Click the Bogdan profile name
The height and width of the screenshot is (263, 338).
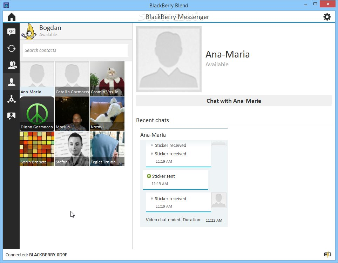point(50,28)
